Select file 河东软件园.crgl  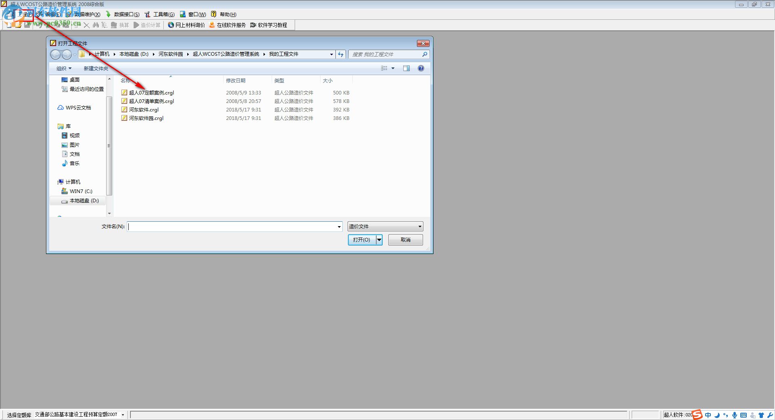click(142, 118)
